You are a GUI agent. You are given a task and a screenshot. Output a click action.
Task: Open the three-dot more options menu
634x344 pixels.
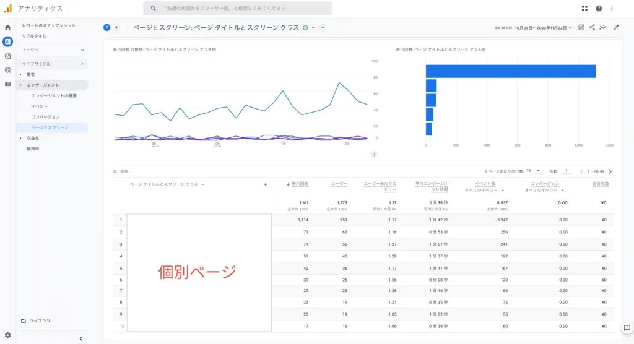coord(612,9)
